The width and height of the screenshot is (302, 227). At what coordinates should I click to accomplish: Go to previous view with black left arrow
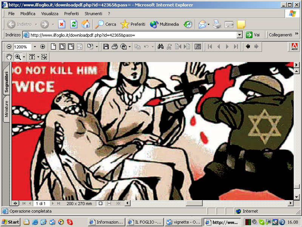click(x=248, y=46)
